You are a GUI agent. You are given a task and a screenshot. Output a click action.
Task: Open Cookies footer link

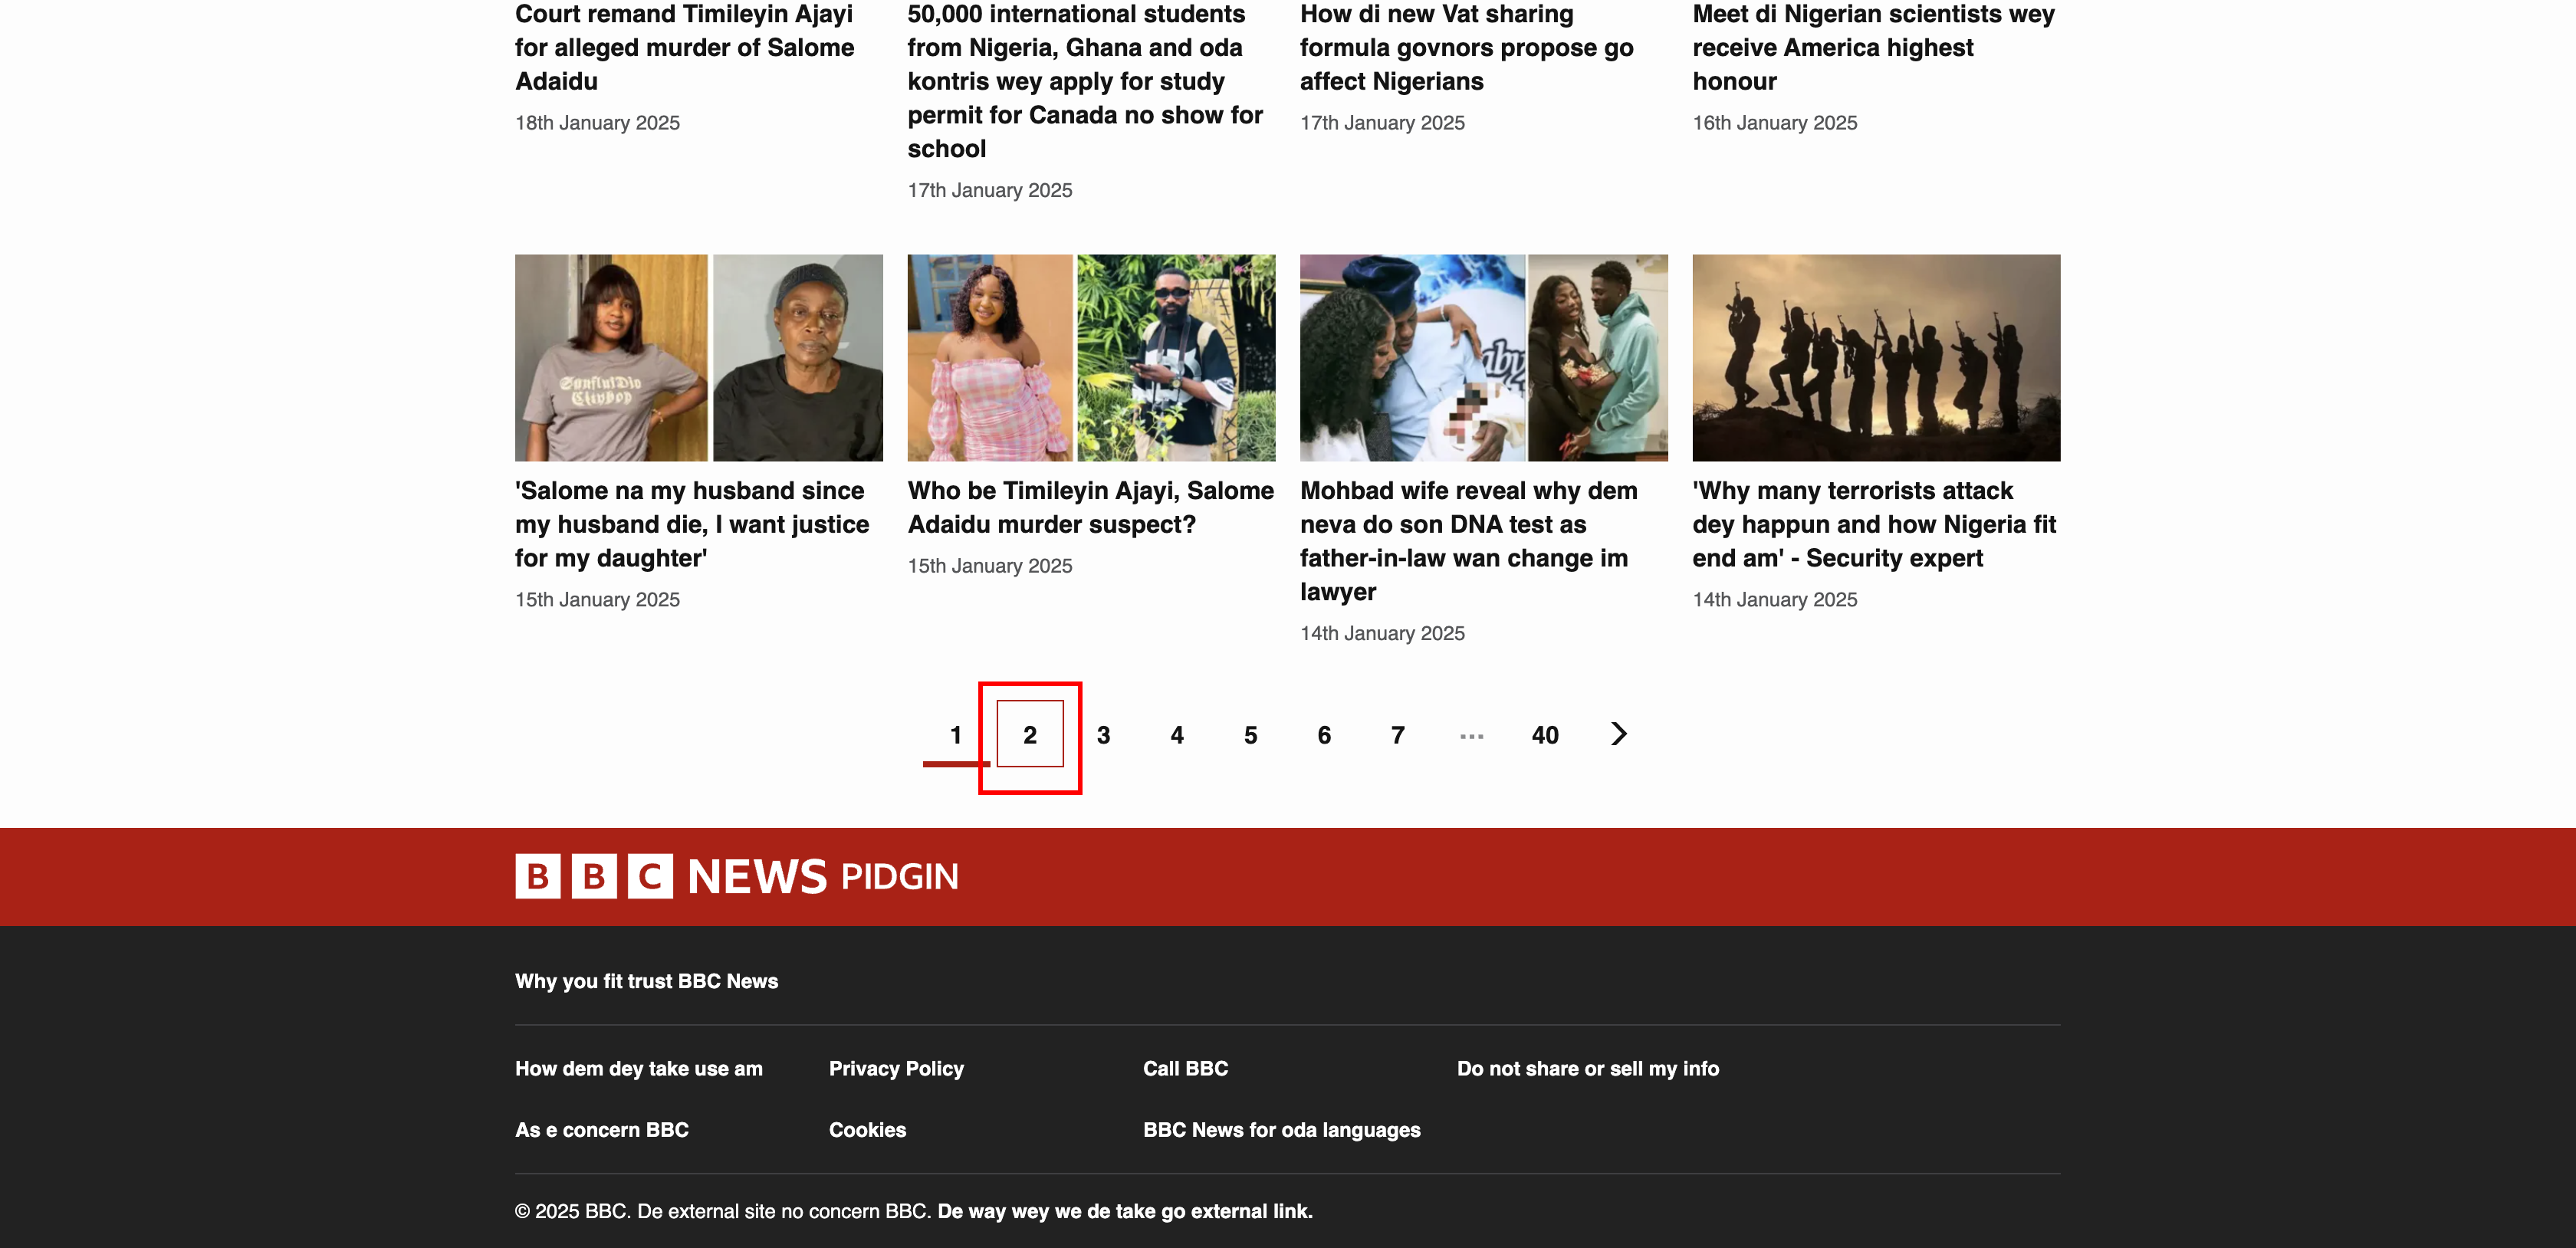867,1129
